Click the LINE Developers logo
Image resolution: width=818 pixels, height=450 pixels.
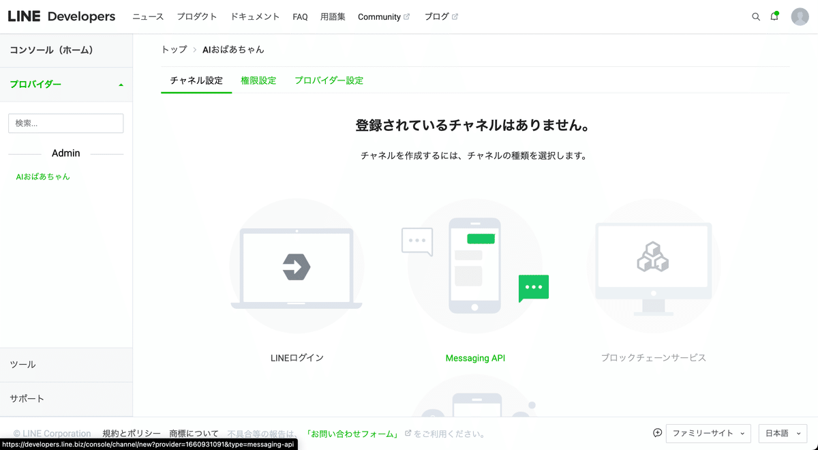pyautogui.click(x=61, y=16)
